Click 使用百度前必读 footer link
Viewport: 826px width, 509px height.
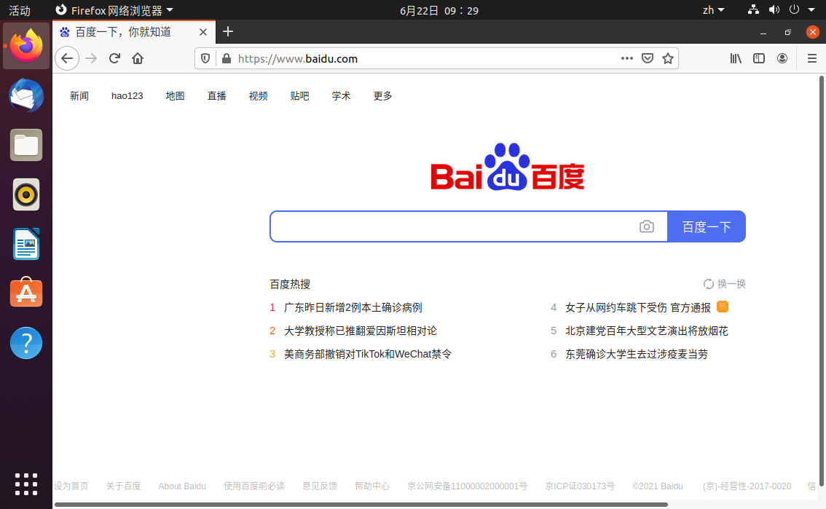click(254, 486)
